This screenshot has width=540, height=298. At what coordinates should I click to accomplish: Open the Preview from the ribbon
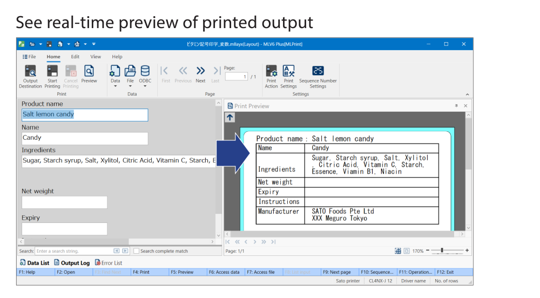point(89,74)
